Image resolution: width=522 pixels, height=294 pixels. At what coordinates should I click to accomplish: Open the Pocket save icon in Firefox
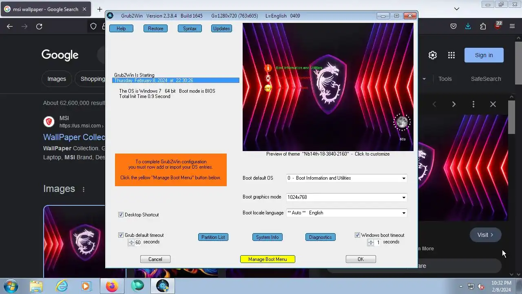pos(453,27)
